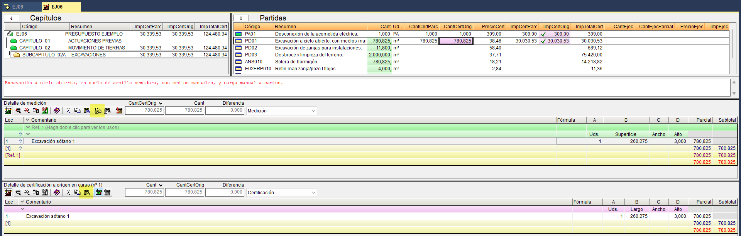Select CAPITULO_01 in chapters tree
This screenshot has width=741, height=236.
click(34, 41)
